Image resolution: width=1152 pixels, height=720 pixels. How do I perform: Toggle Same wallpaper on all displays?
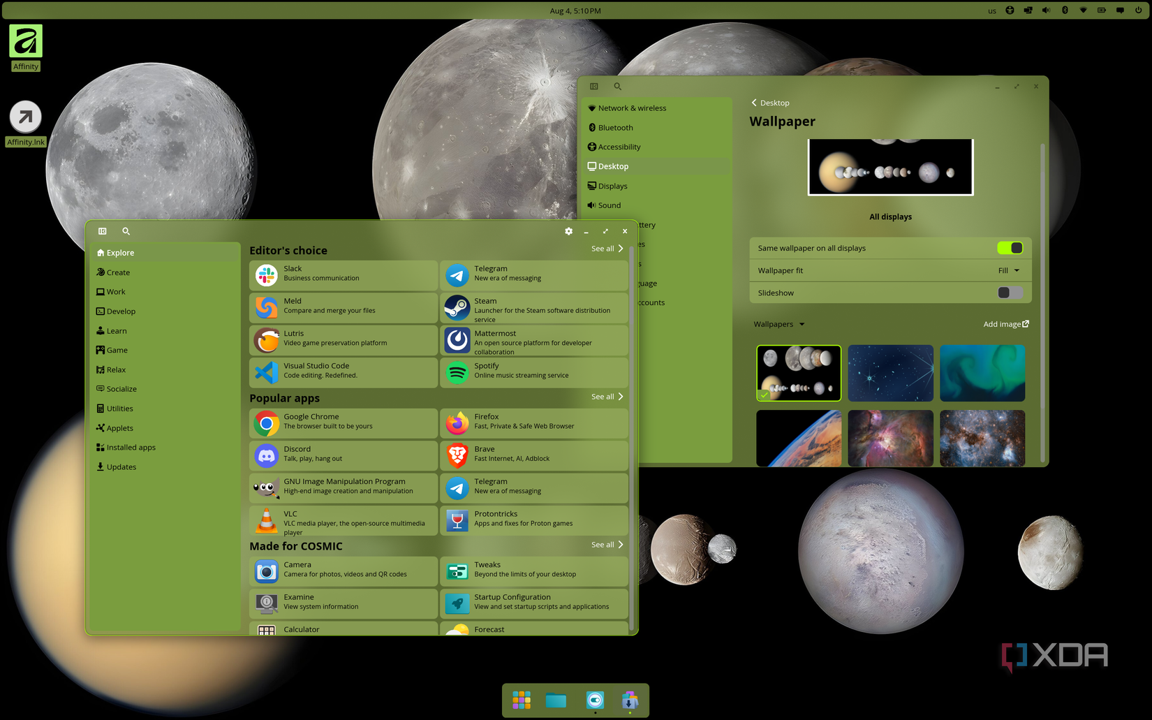[x=1010, y=248]
